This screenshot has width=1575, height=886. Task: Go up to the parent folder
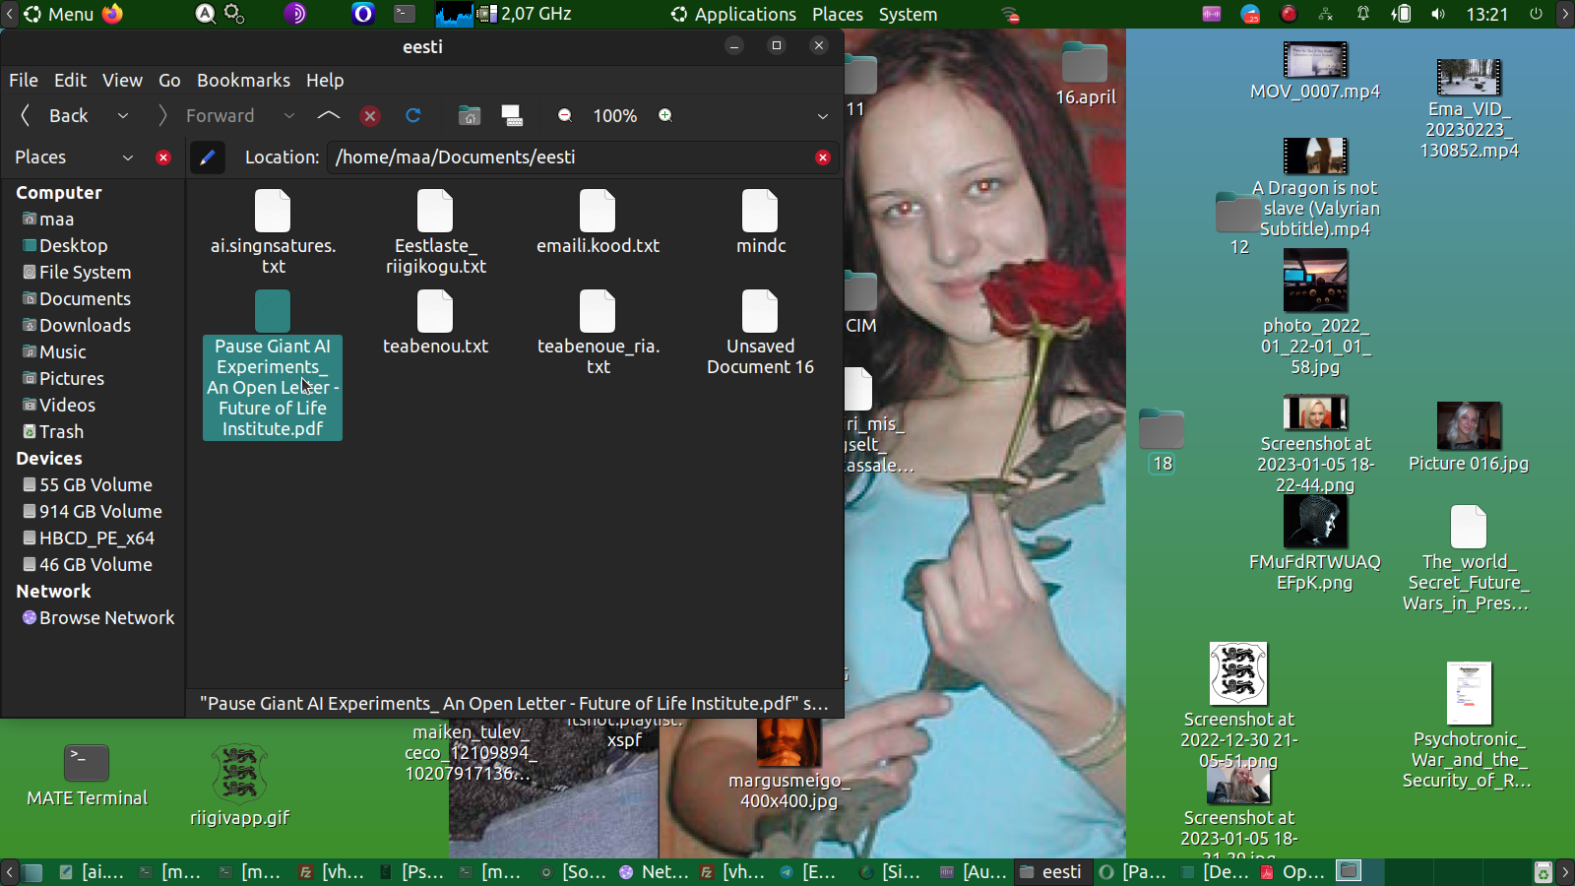point(329,116)
